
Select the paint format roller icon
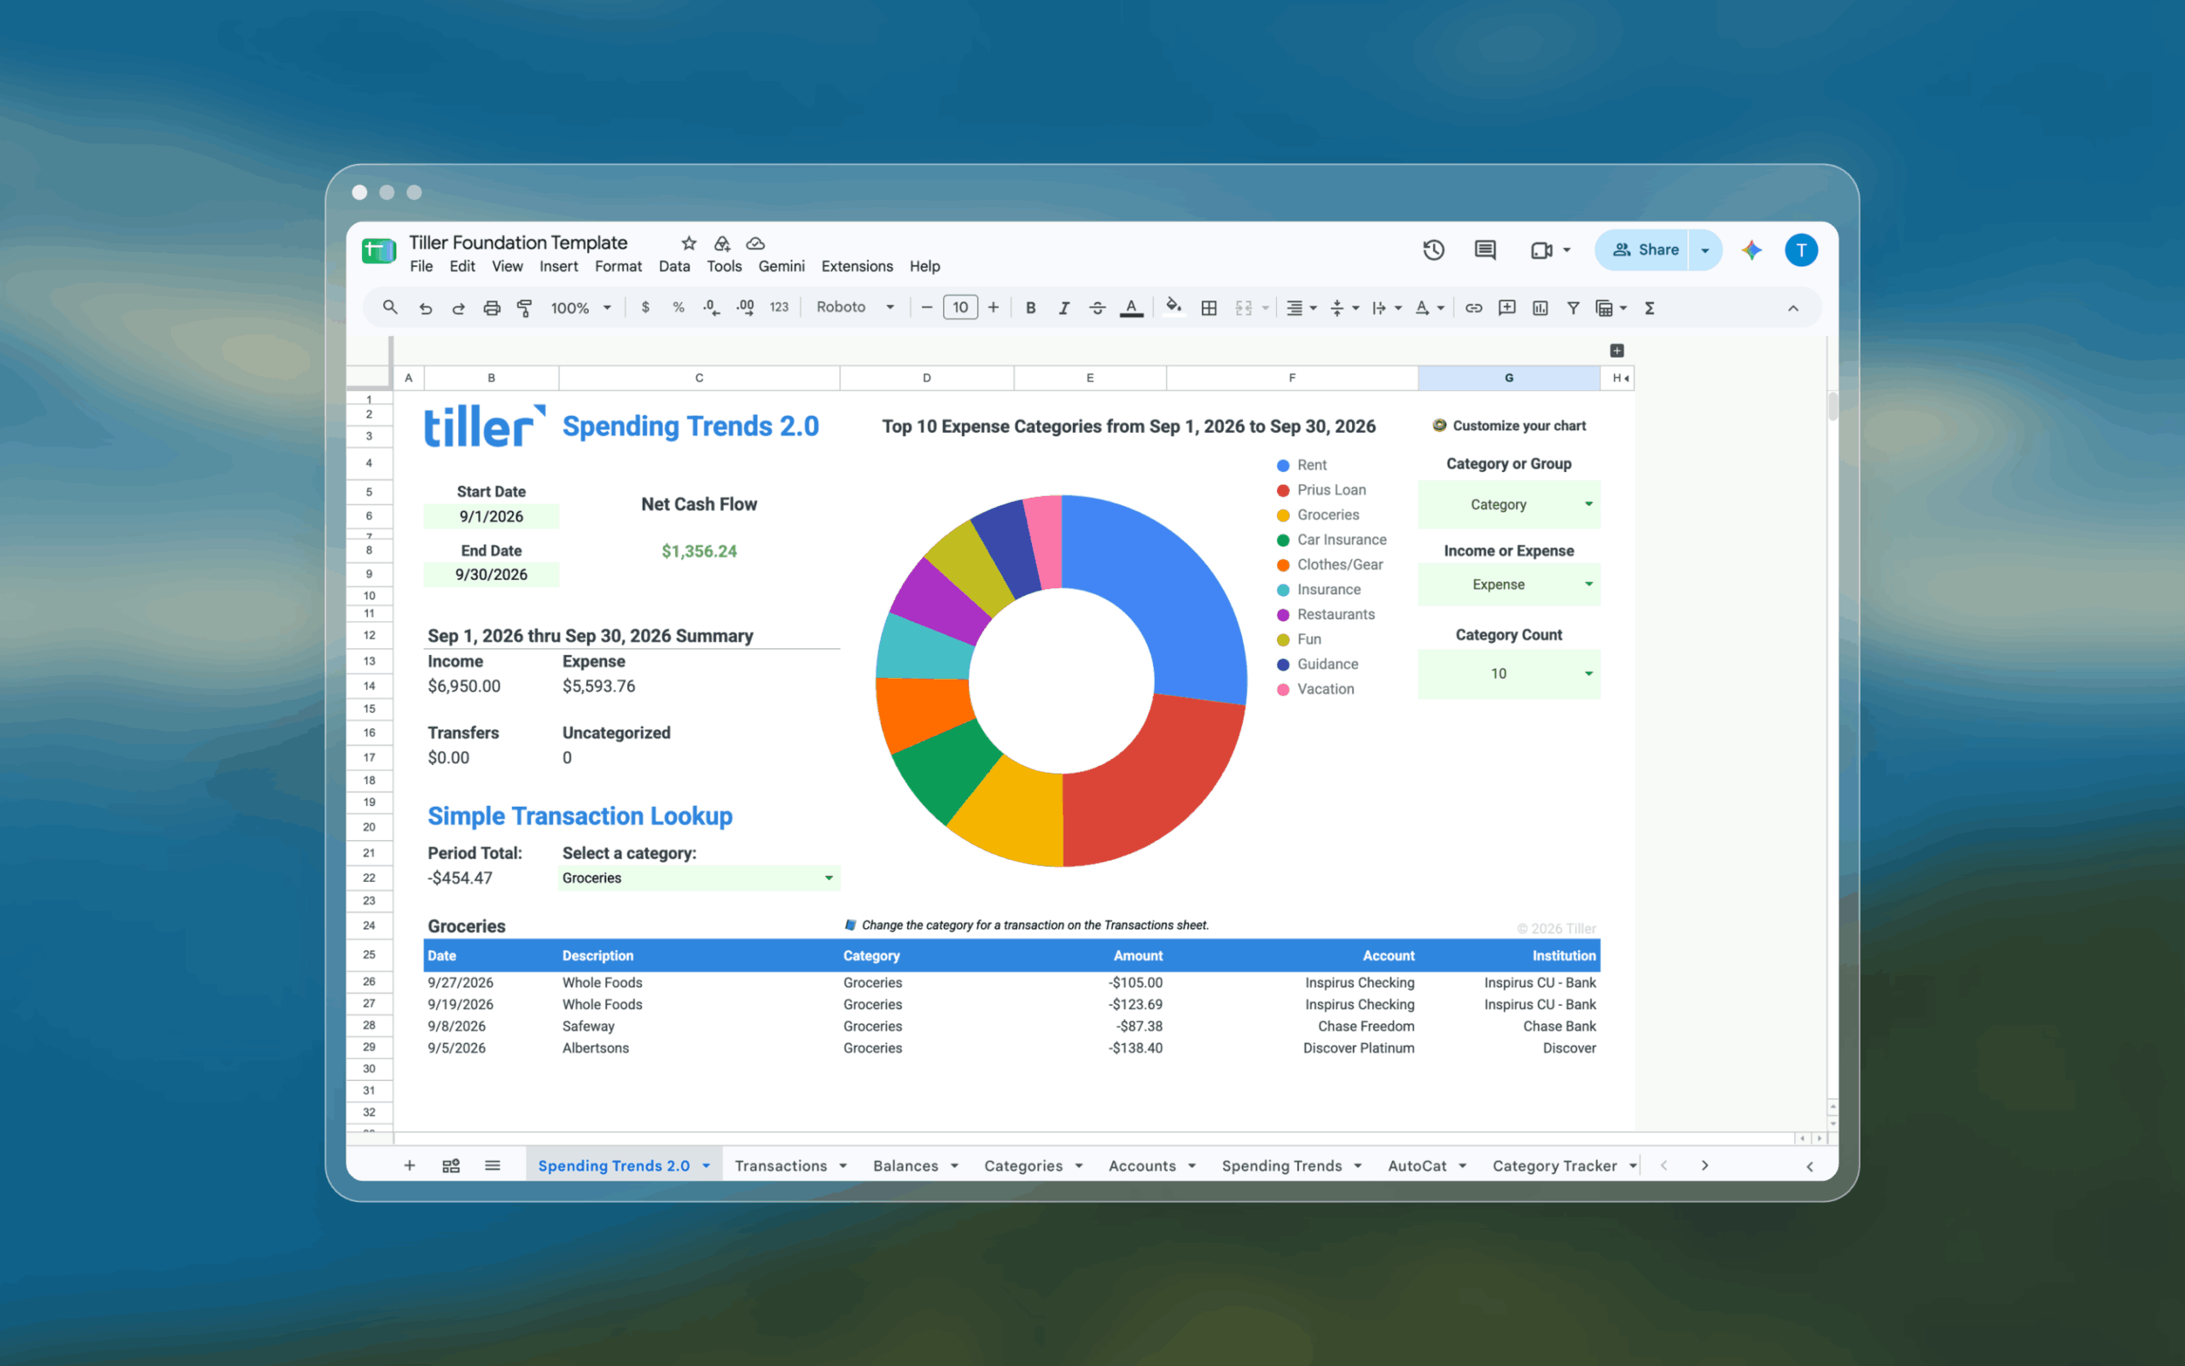[525, 308]
